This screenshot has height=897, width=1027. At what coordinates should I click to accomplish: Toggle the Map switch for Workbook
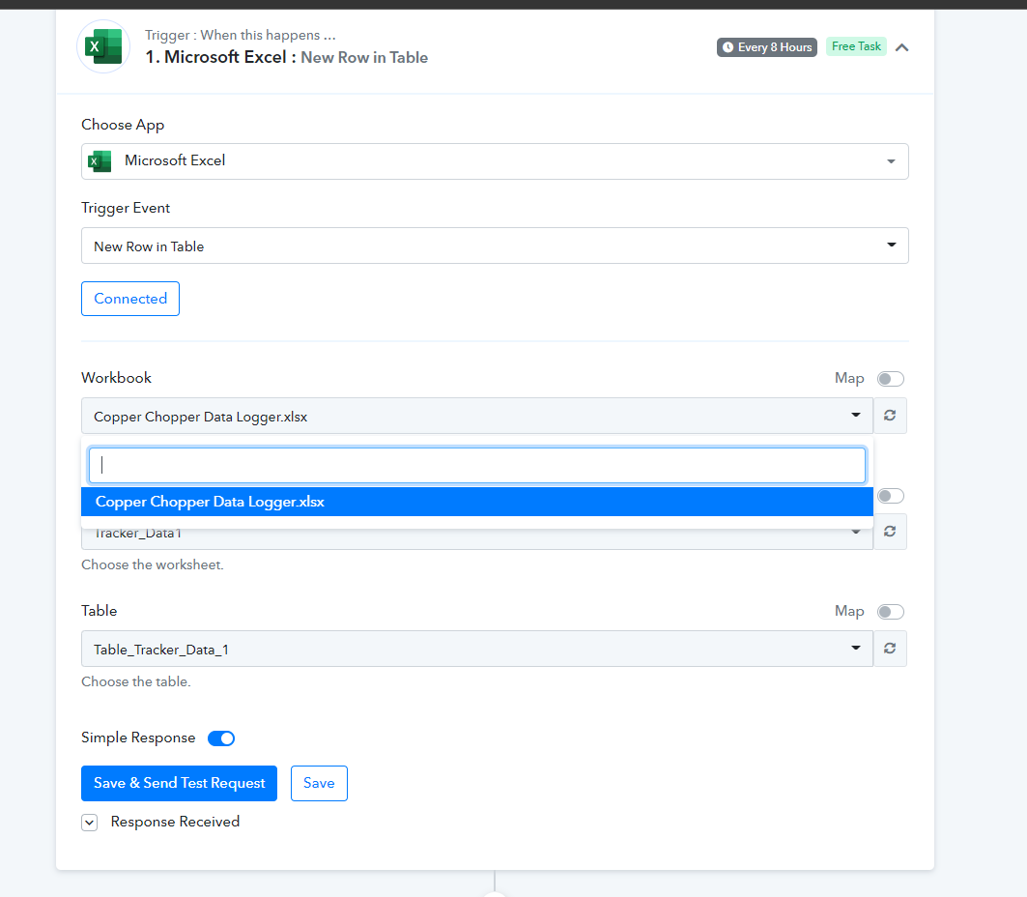click(x=891, y=379)
